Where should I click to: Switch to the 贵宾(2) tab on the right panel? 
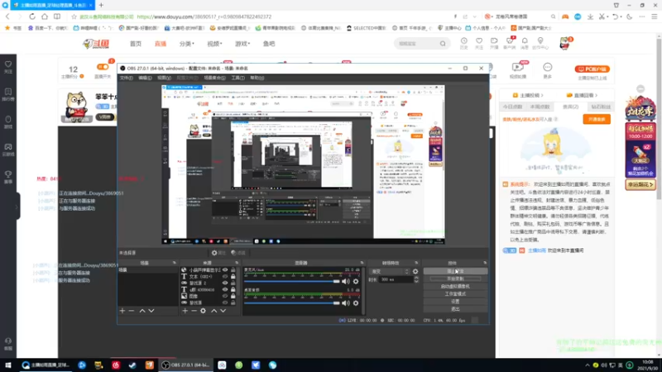(x=570, y=107)
